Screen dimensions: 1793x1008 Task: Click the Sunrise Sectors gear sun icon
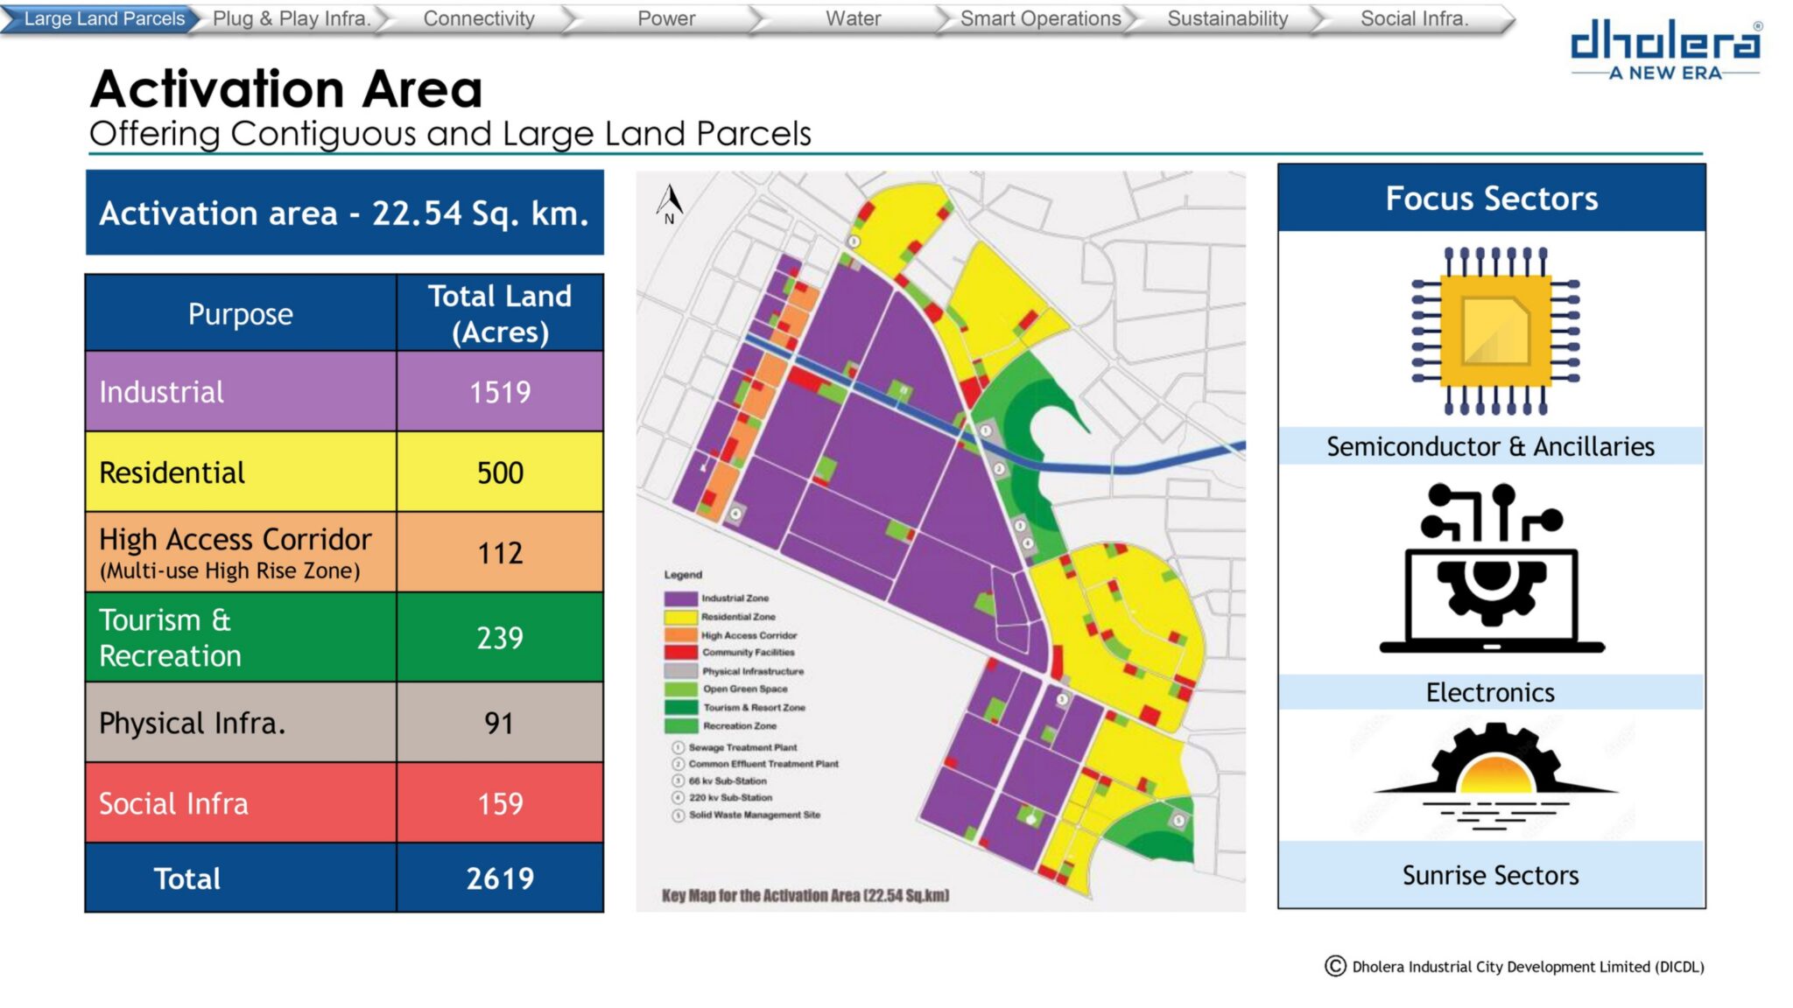1495,775
